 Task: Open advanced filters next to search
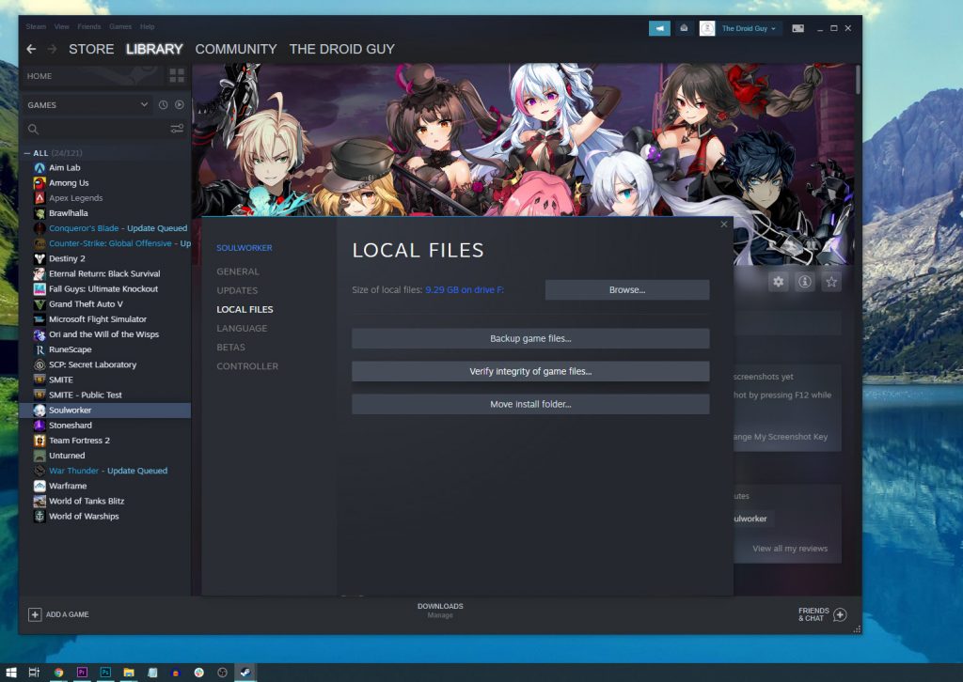pos(177,129)
